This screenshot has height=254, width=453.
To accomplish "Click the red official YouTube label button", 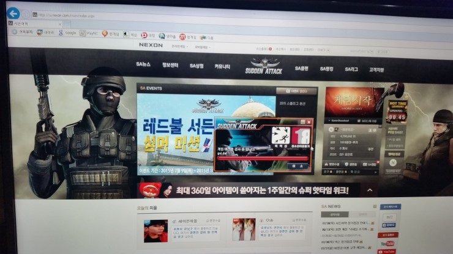I will [387, 235].
